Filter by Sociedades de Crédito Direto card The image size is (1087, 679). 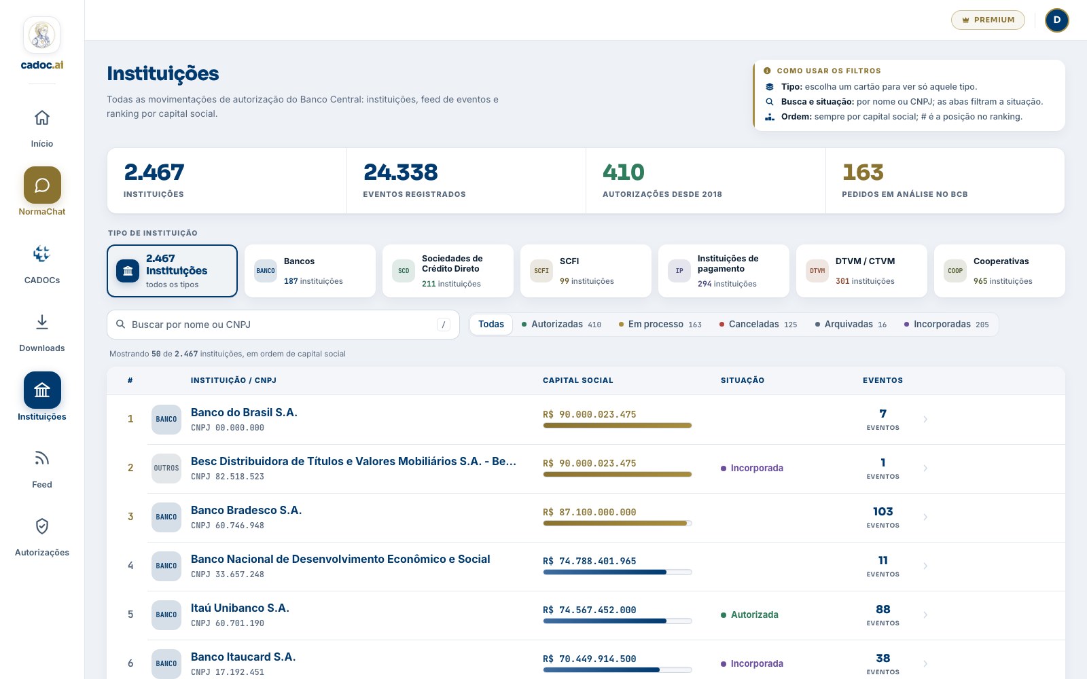[448, 271]
